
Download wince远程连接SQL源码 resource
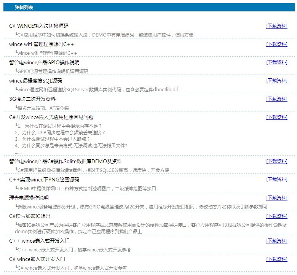tap(277, 81)
